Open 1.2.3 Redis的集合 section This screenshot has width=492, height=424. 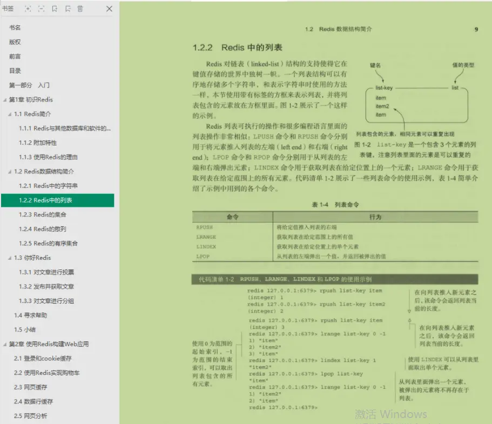(42, 214)
